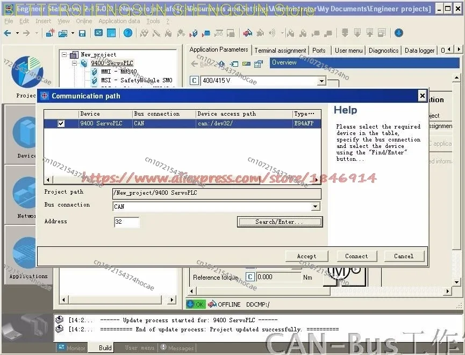Image resolution: width=465 pixels, height=355 pixels.
Task: Click the blue monitor screen toolbar icon
Action: coord(98,33)
